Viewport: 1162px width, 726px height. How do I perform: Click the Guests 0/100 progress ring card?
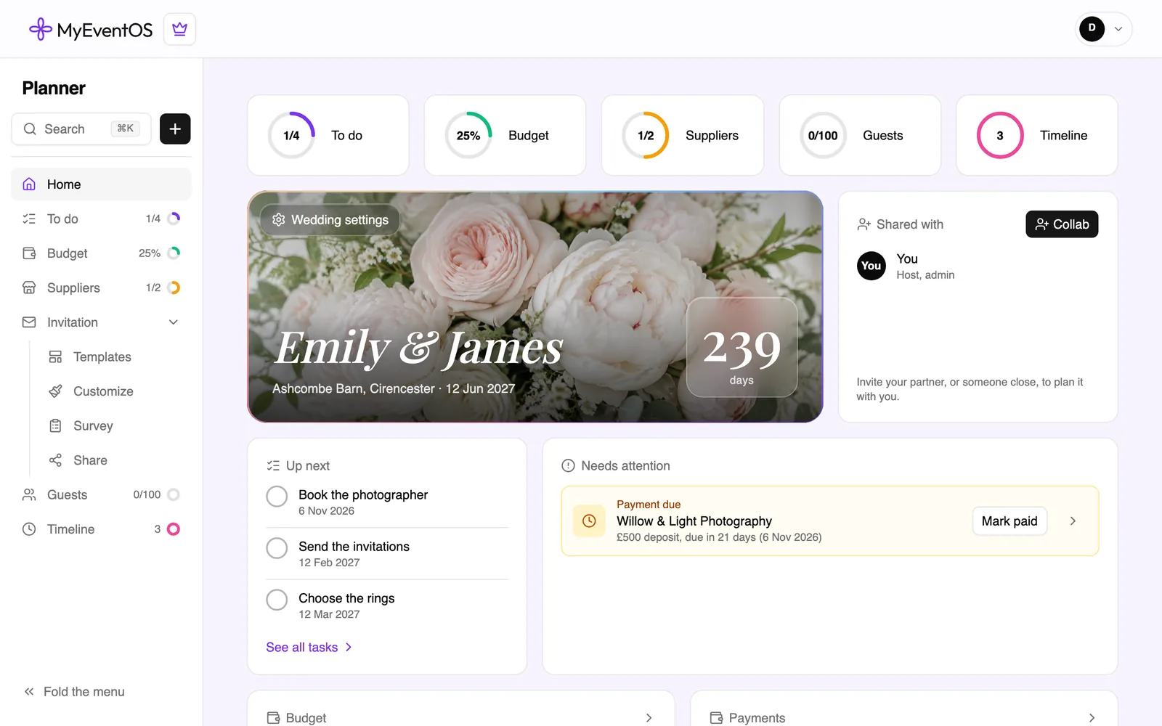pos(860,135)
